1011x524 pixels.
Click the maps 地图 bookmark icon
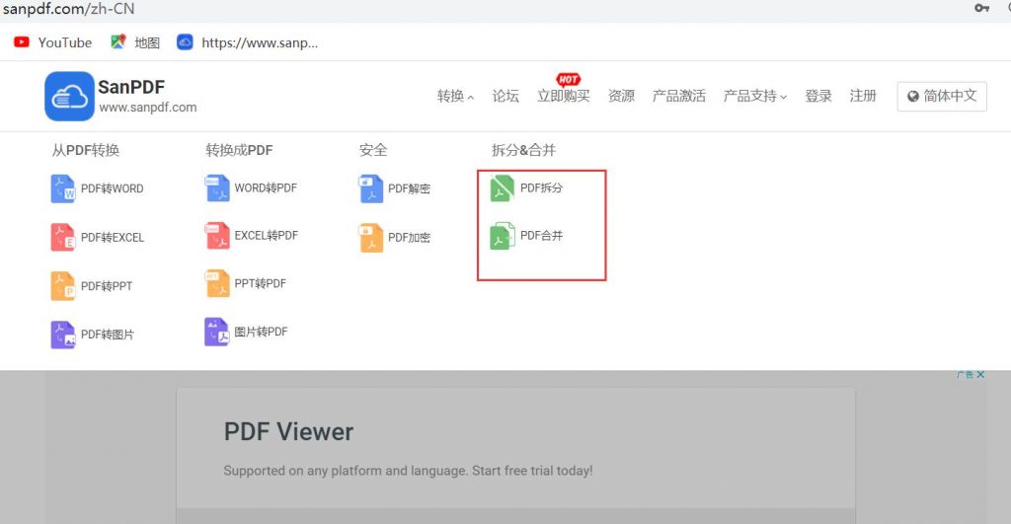[117, 41]
